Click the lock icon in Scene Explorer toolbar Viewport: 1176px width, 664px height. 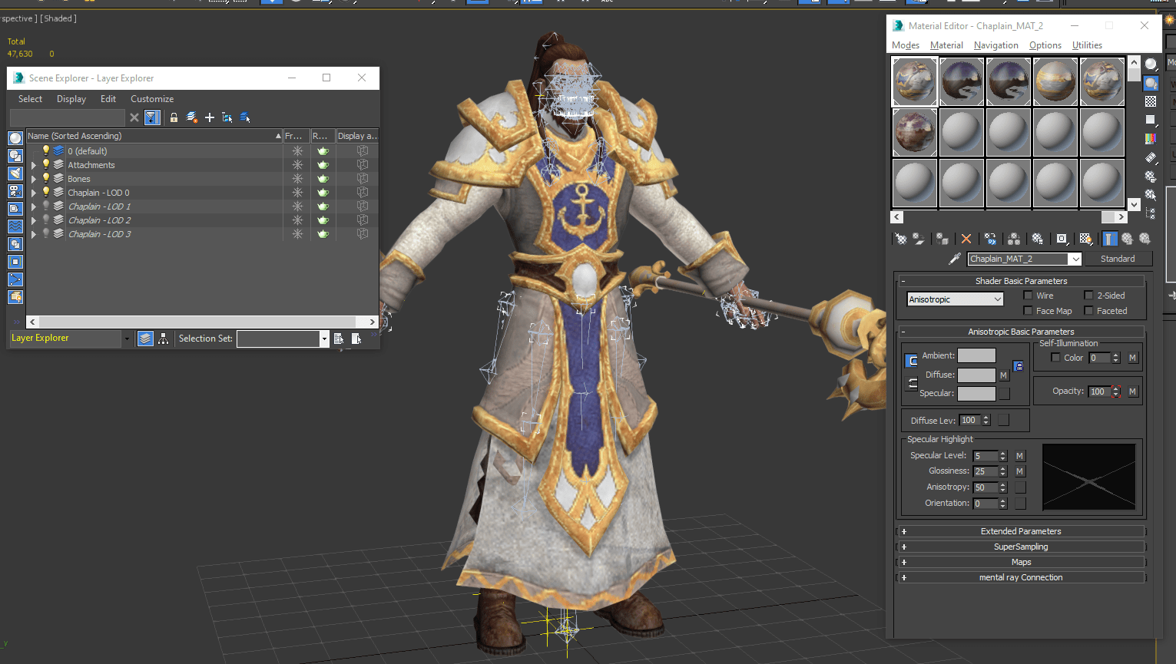174,117
